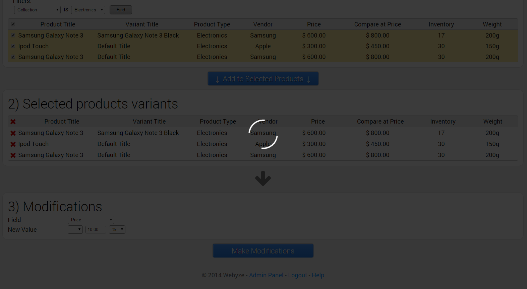This screenshot has height=289, width=527.
Task: Open the Collection filter dropdown
Action: pos(37,10)
